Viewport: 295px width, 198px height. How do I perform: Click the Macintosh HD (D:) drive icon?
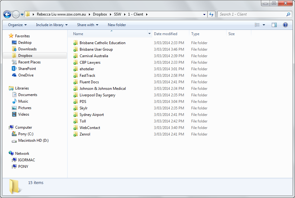14,140
